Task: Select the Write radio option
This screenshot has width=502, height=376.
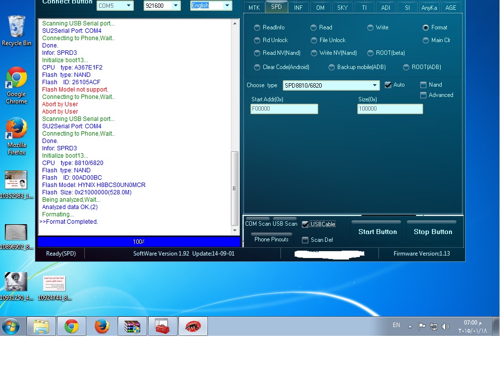Action: click(377, 27)
